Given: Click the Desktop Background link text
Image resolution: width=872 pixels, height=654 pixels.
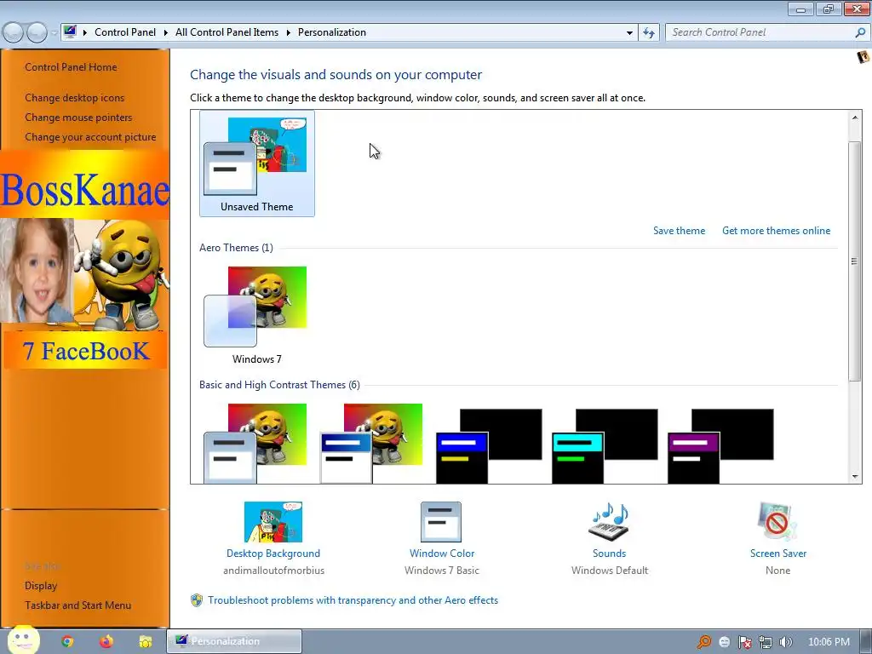Looking at the screenshot, I should point(273,554).
